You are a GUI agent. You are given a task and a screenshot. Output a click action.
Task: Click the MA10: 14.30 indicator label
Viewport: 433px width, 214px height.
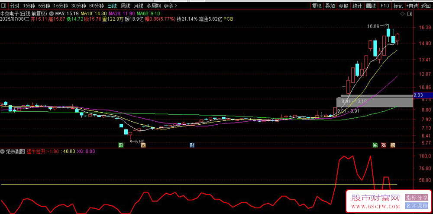click(x=94, y=13)
